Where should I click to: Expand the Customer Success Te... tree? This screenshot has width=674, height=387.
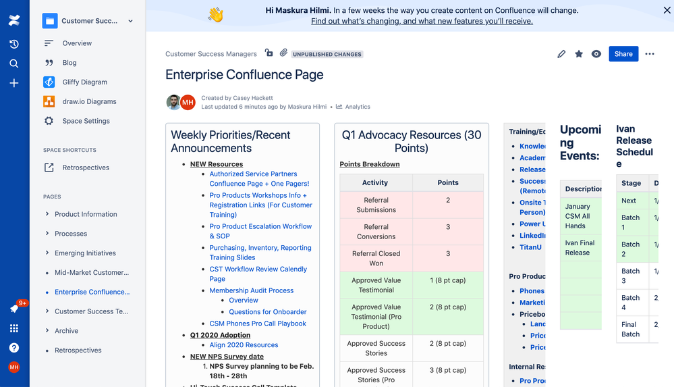tap(47, 311)
